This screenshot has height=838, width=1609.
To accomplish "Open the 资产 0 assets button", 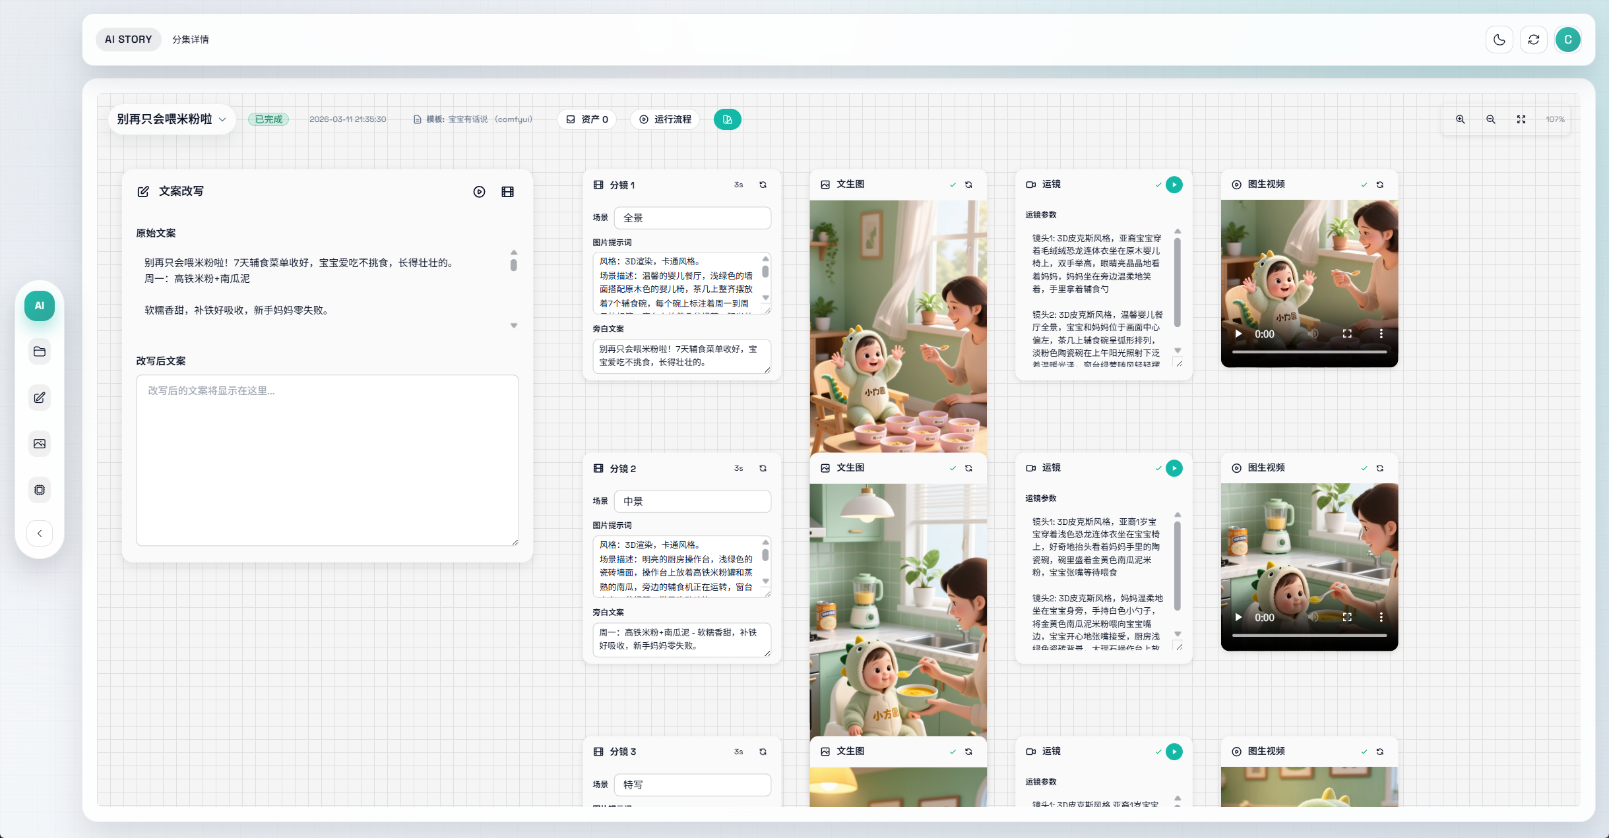I will point(587,119).
